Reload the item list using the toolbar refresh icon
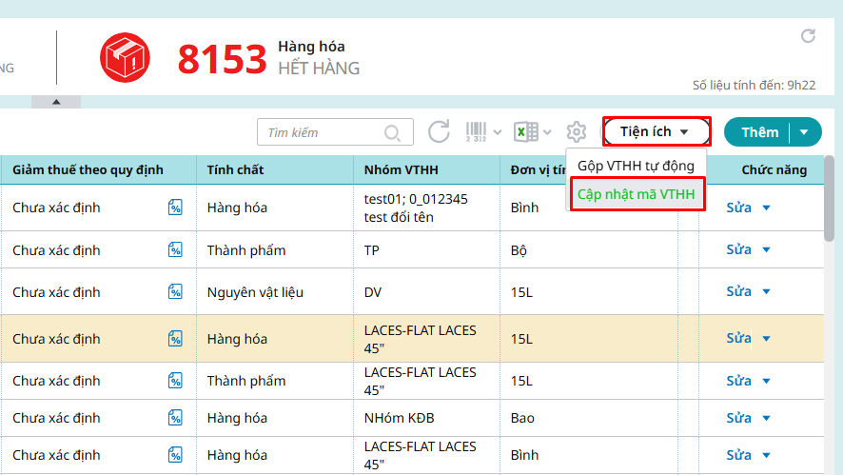843x475 pixels. click(x=439, y=132)
